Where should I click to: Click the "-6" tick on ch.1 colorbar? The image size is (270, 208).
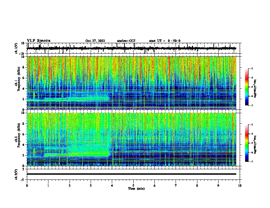point(252,96)
